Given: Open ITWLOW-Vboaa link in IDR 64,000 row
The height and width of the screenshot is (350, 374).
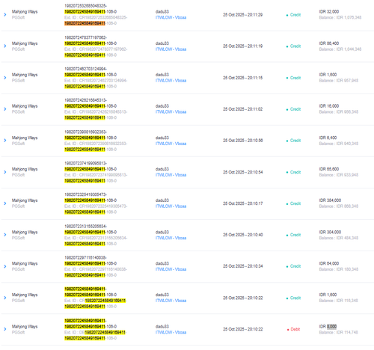Looking at the screenshot, I should click(x=171, y=269).
